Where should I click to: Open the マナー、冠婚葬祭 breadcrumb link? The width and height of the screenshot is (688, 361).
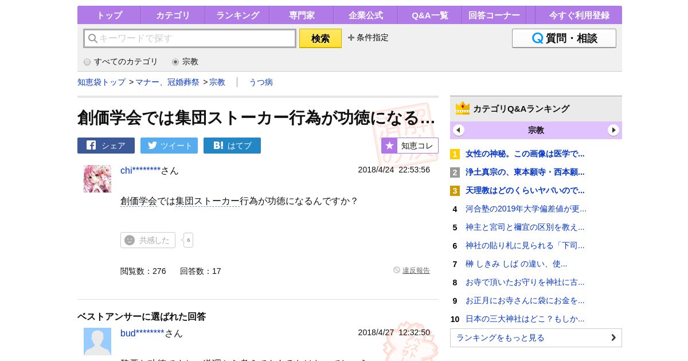click(167, 82)
